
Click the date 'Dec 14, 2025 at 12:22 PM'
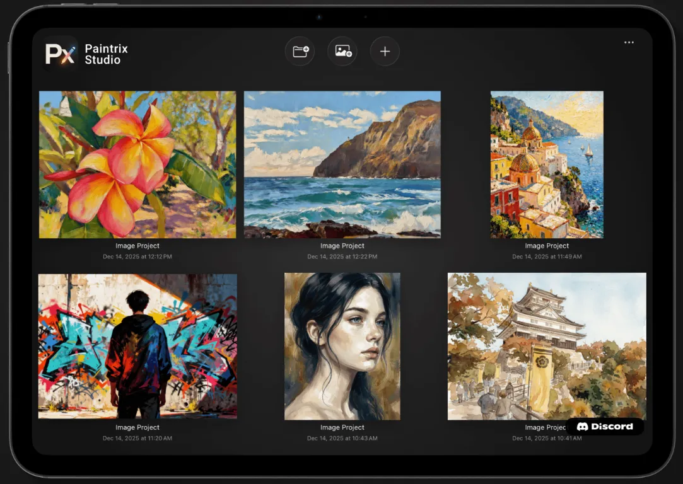[342, 256]
